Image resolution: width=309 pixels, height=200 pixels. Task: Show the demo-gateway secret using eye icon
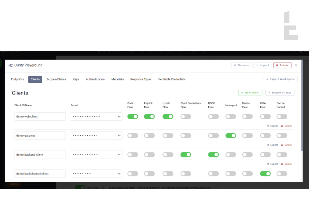(x=119, y=136)
